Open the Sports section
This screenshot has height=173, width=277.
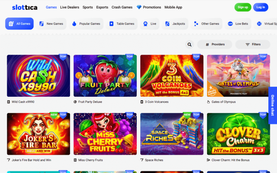tap(88, 7)
